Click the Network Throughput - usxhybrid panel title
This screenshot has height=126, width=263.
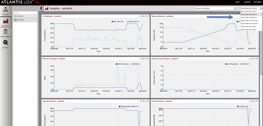tap(54, 59)
